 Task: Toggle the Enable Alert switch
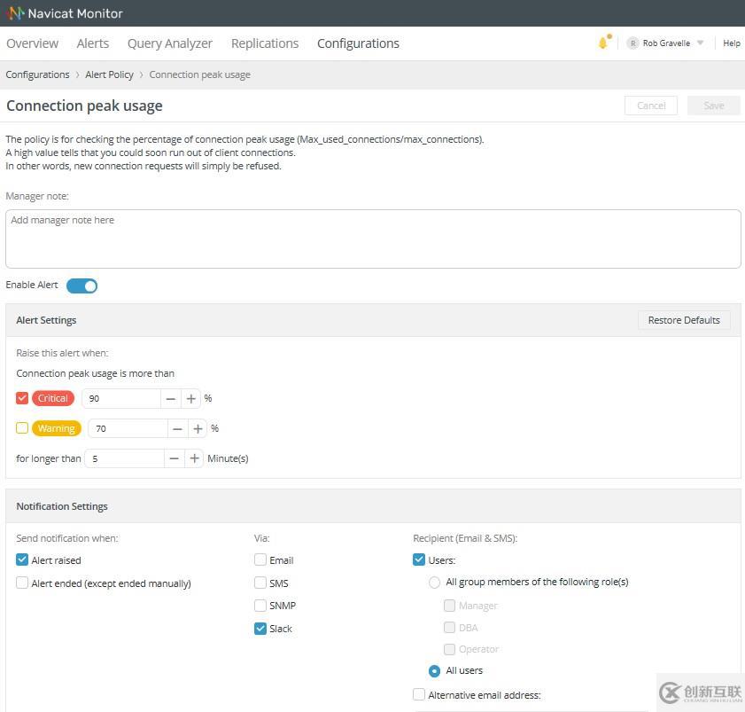81,286
